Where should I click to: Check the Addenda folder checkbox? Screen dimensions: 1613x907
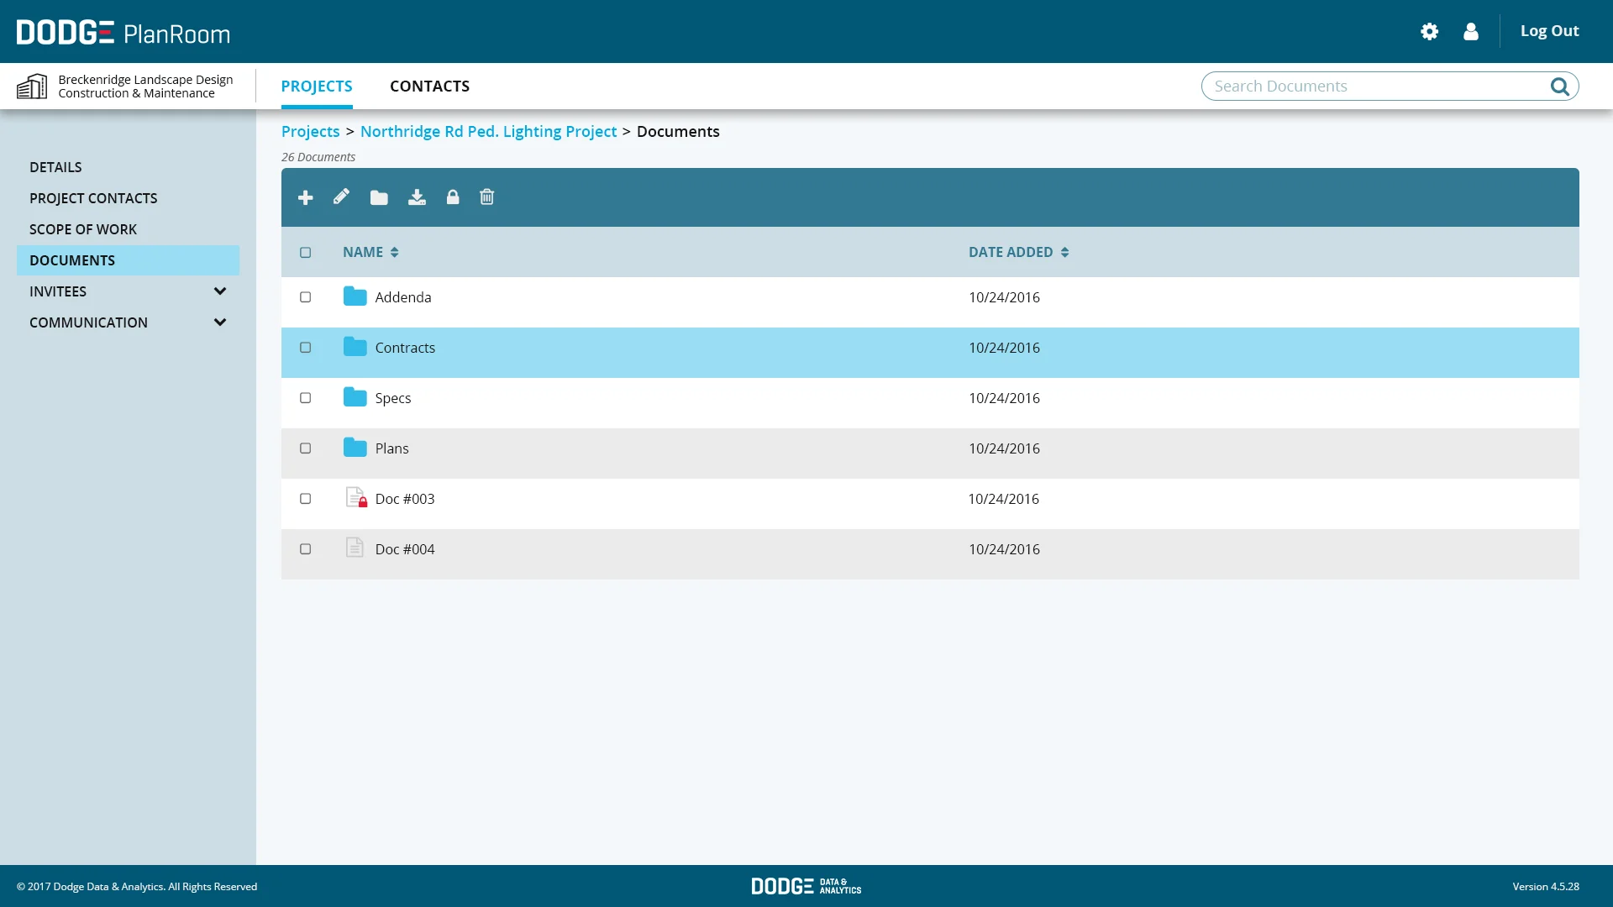pos(306,297)
